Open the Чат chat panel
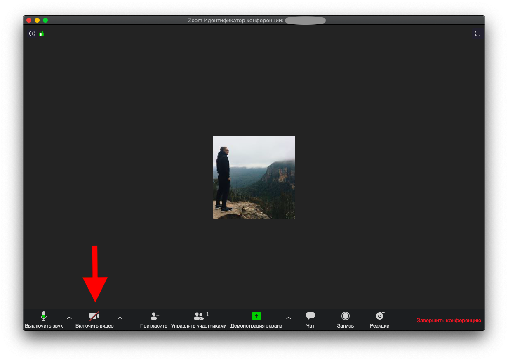The height and width of the screenshot is (361, 508). pos(310,320)
